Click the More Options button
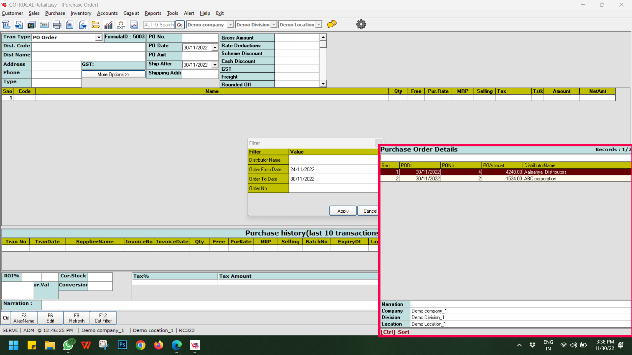The height and width of the screenshot is (355, 632). pyautogui.click(x=113, y=74)
